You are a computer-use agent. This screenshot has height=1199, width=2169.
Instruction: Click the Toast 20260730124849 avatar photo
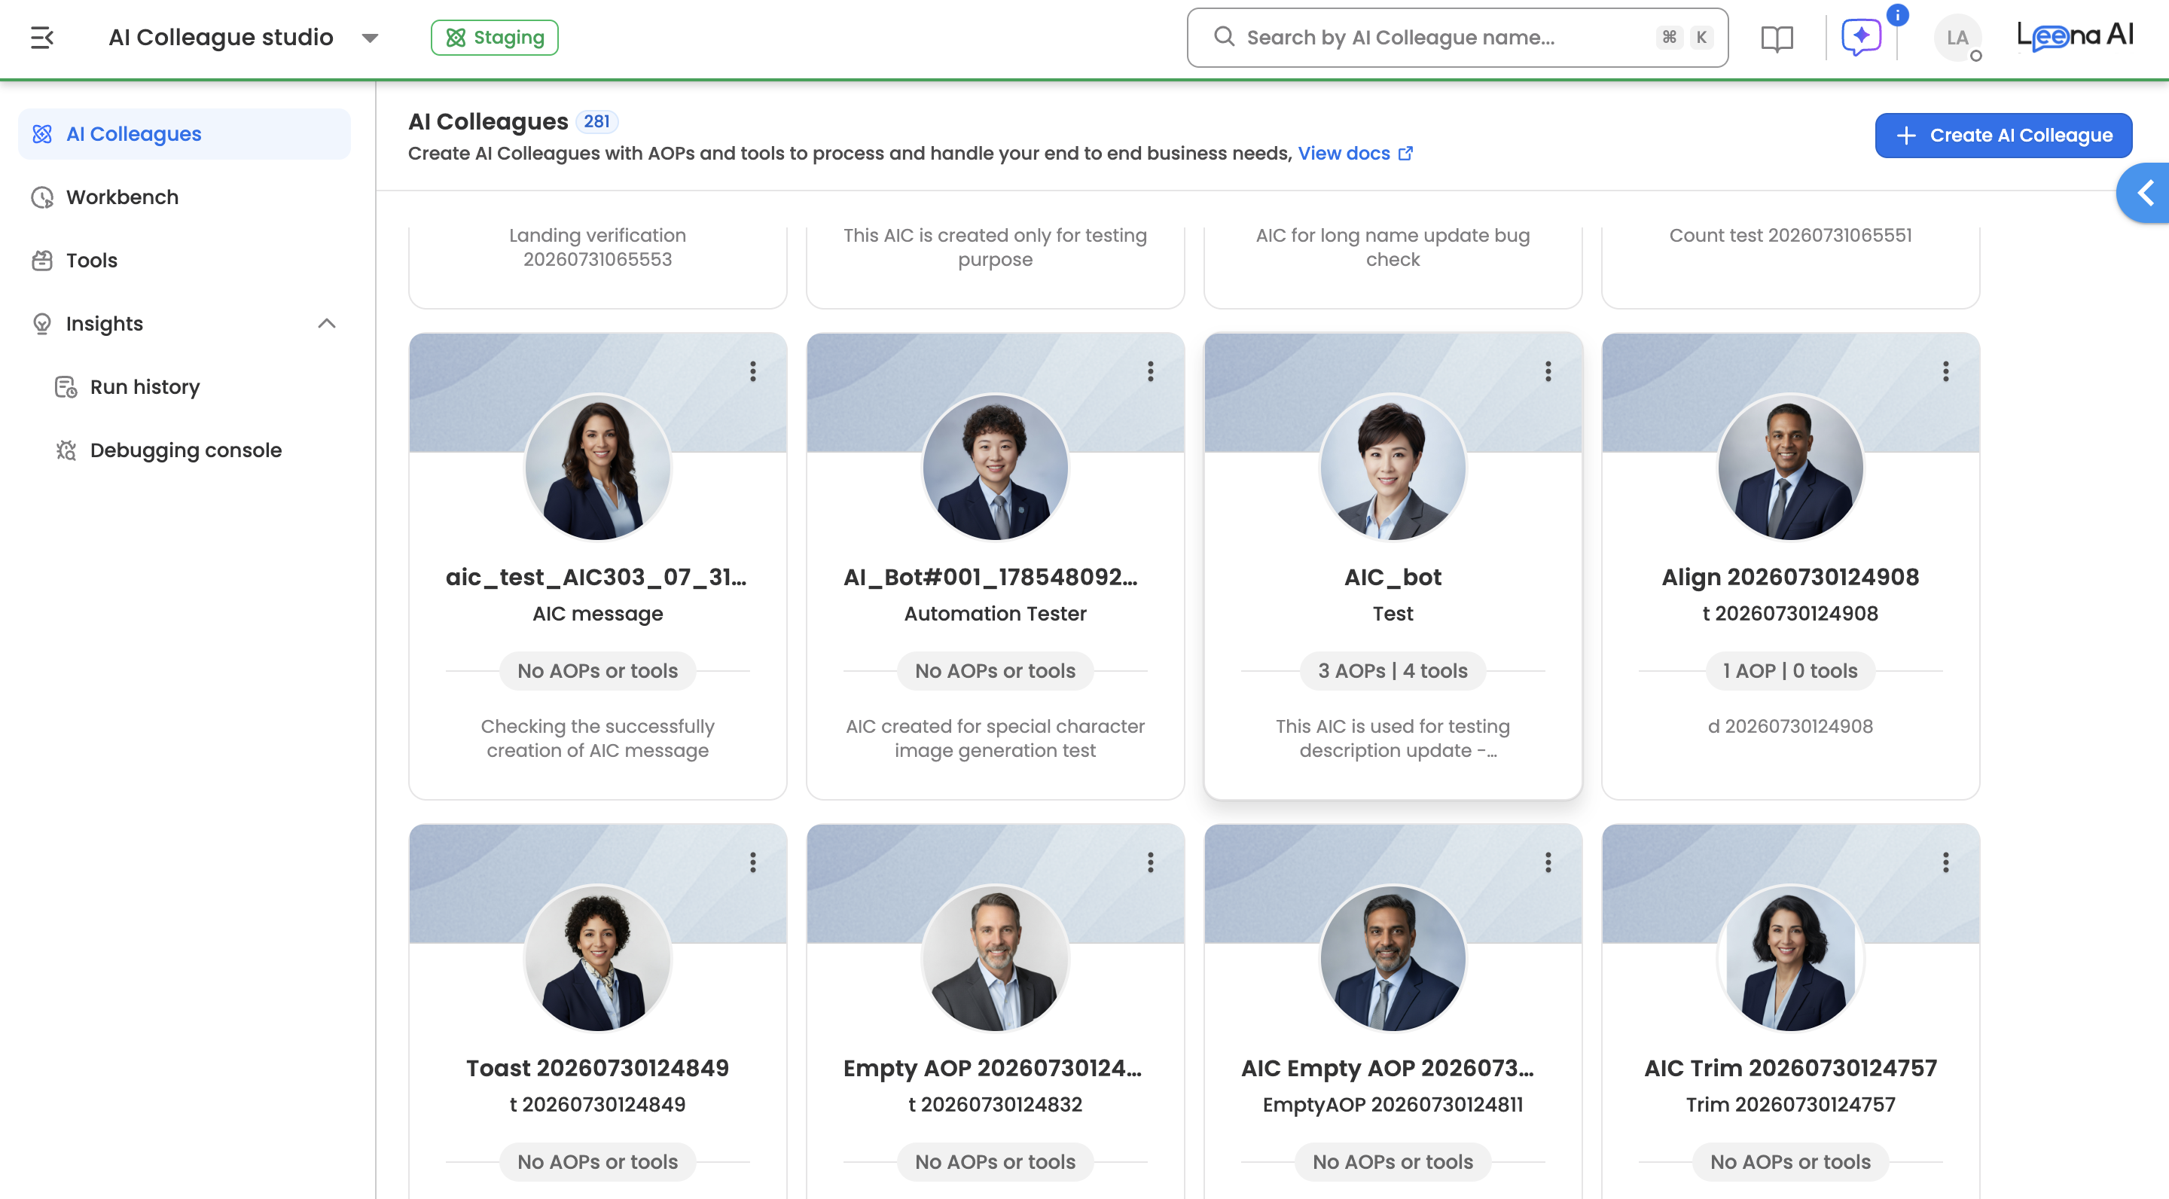598,958
